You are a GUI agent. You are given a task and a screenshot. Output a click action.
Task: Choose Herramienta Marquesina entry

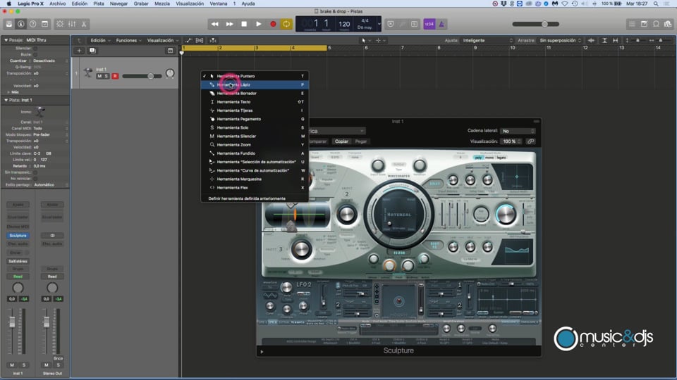point(255,179)
